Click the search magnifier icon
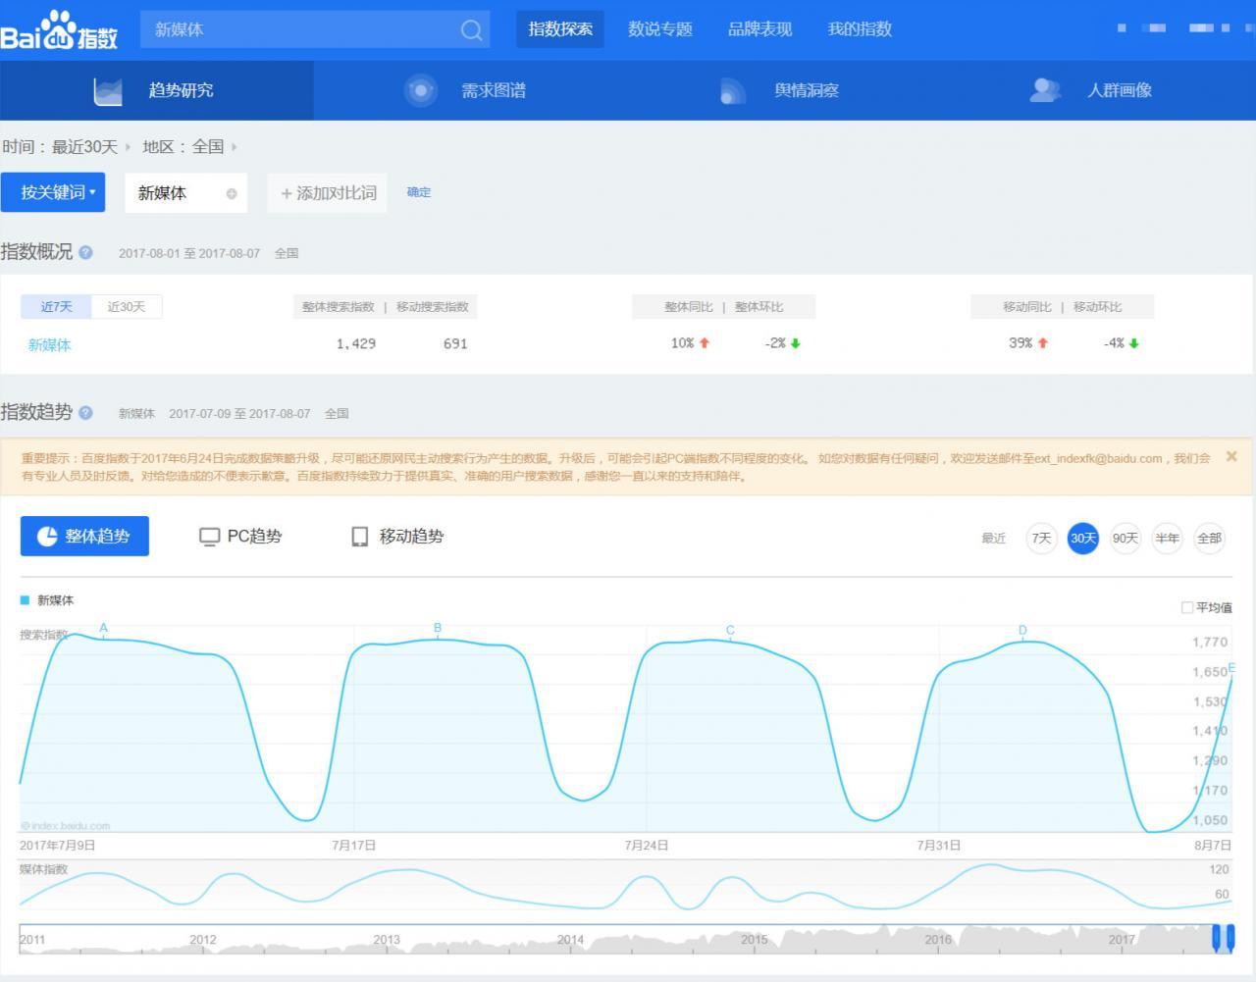The image size is (1256, 982). pyautogui.click(x=471, y=30)
